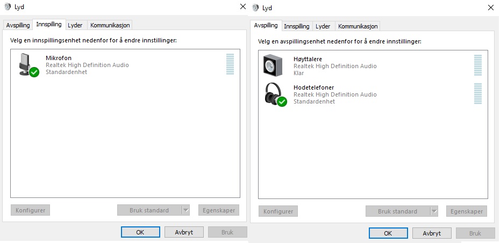Image resolution: width=500 pixels, height=243 pixels.
Task: Click Bruk apply button in left window
Action: tap(227, 232)
